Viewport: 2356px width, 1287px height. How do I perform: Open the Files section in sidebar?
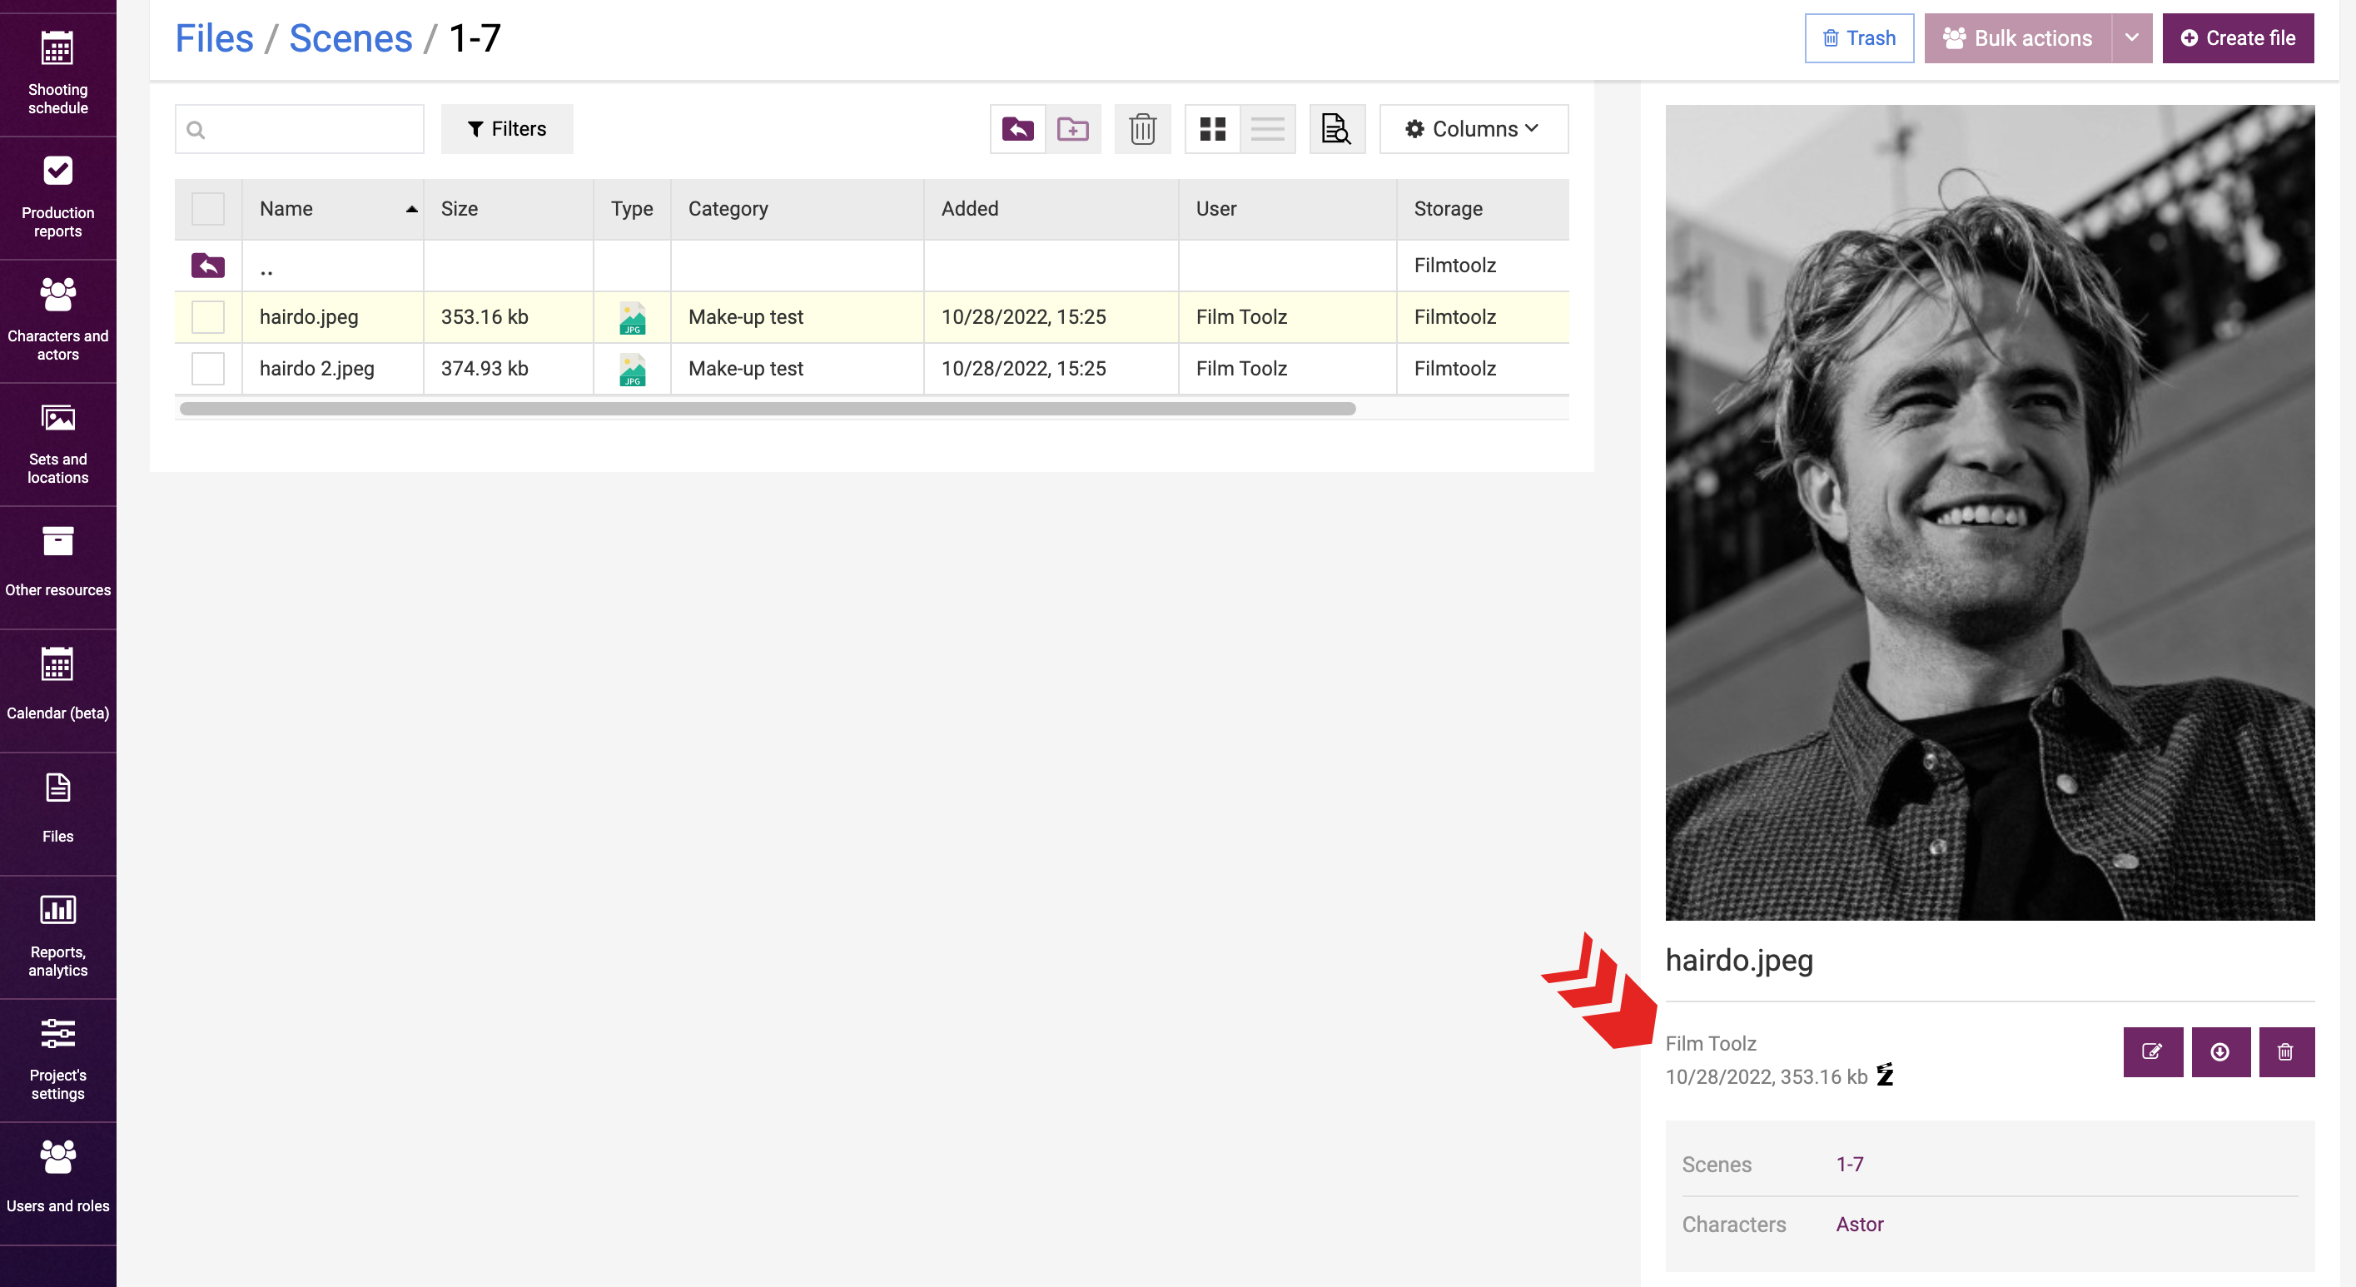[57, 814]
